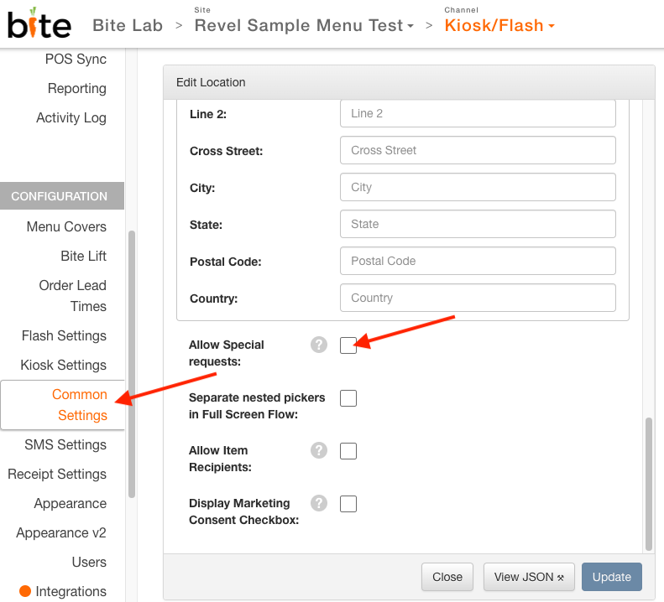This screenshot has width=664, height=602.
Task: Open the Kiosk/Flash channel dropdown
Action: (499, 25)
